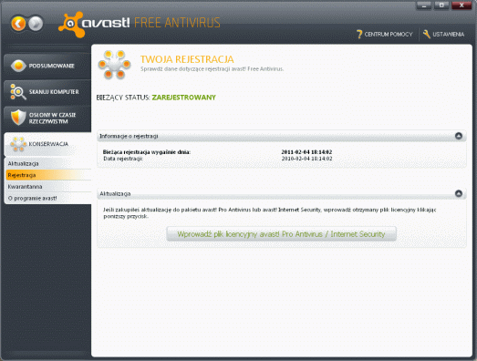Click the ZAREJESTROWANY status text
Image resolution: width=477 pixels, height=361 pixels.
pos(183,98)
